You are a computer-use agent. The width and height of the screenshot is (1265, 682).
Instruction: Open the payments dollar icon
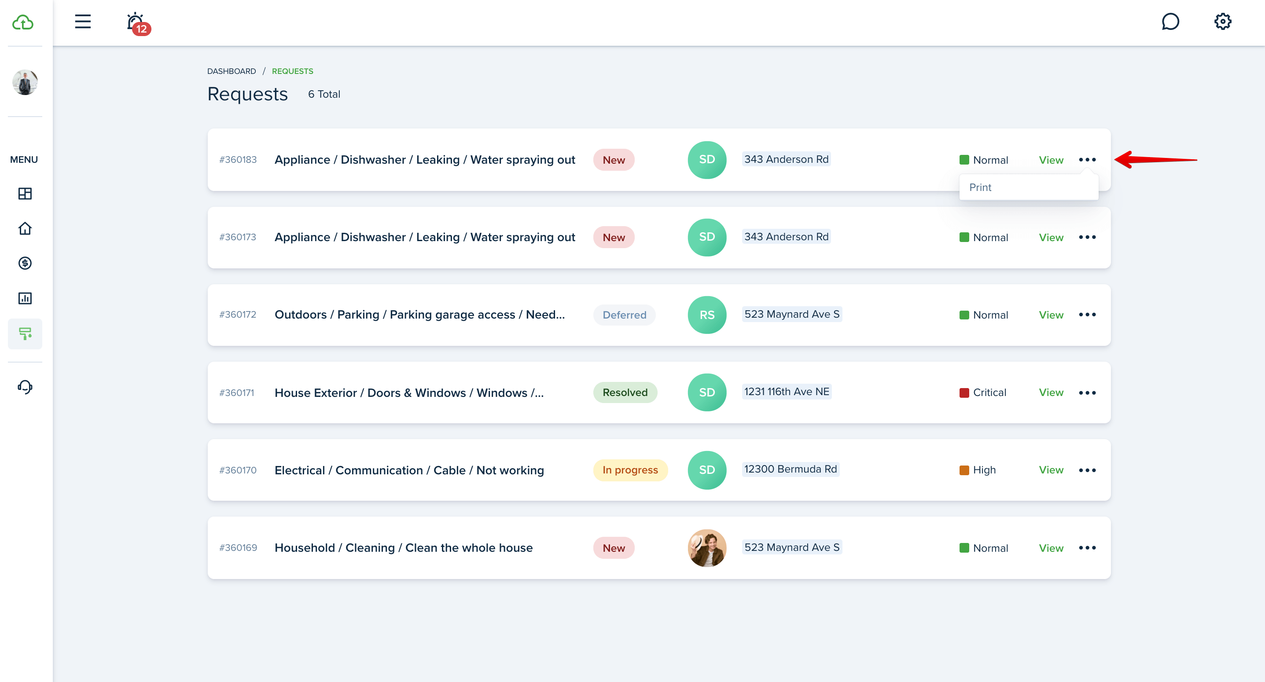point(25,263)
